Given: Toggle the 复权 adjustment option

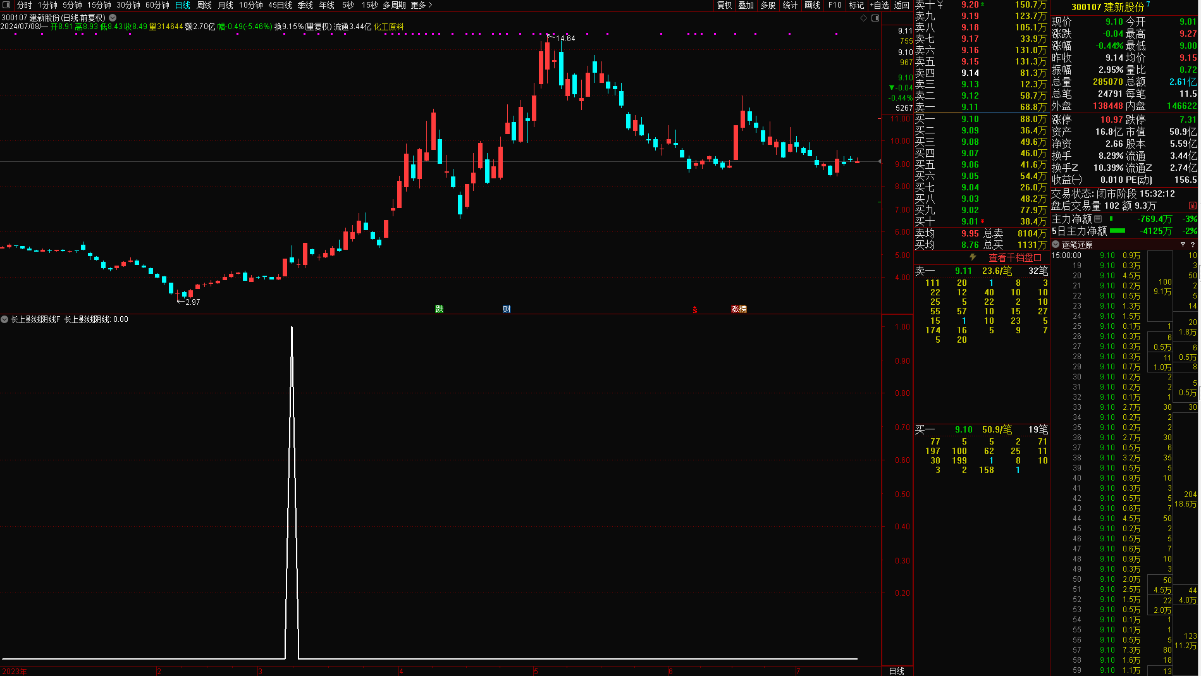Looking at the screenshot, I should [724, 5].
